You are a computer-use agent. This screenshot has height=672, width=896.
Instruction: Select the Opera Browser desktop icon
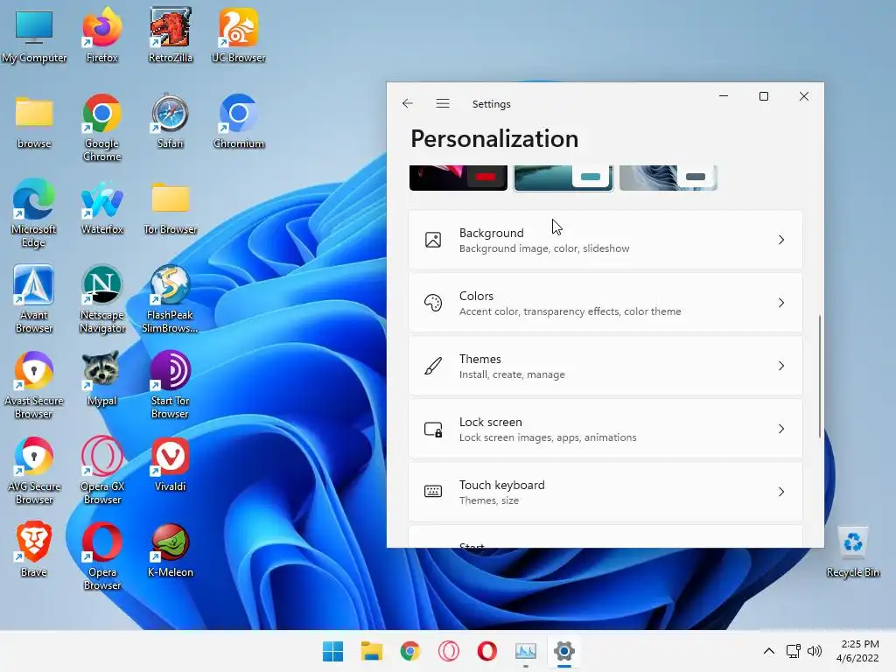pos(101,556)
